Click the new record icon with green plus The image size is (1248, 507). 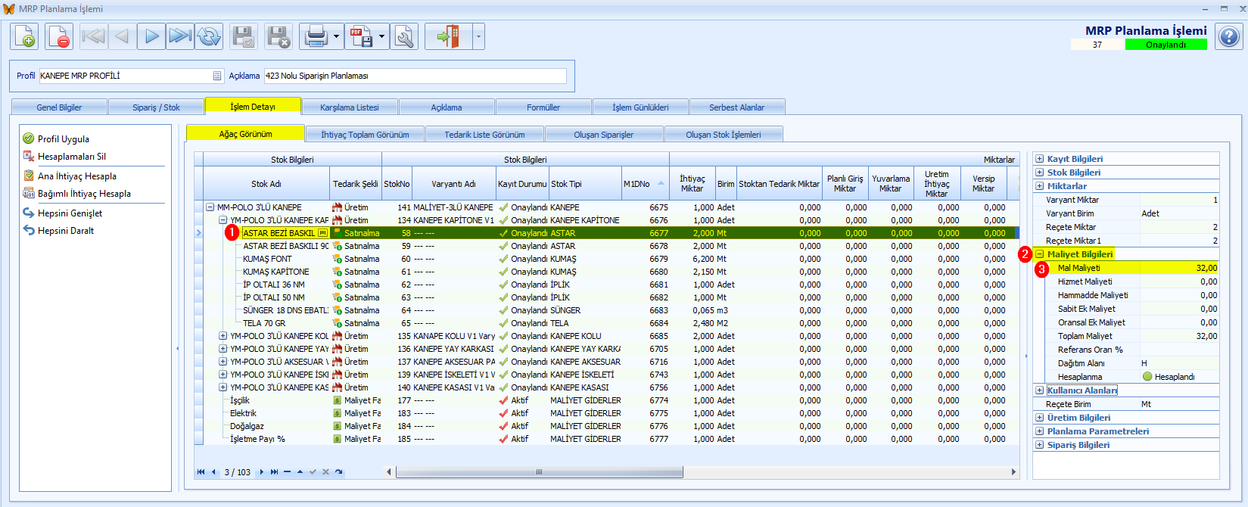23,36
